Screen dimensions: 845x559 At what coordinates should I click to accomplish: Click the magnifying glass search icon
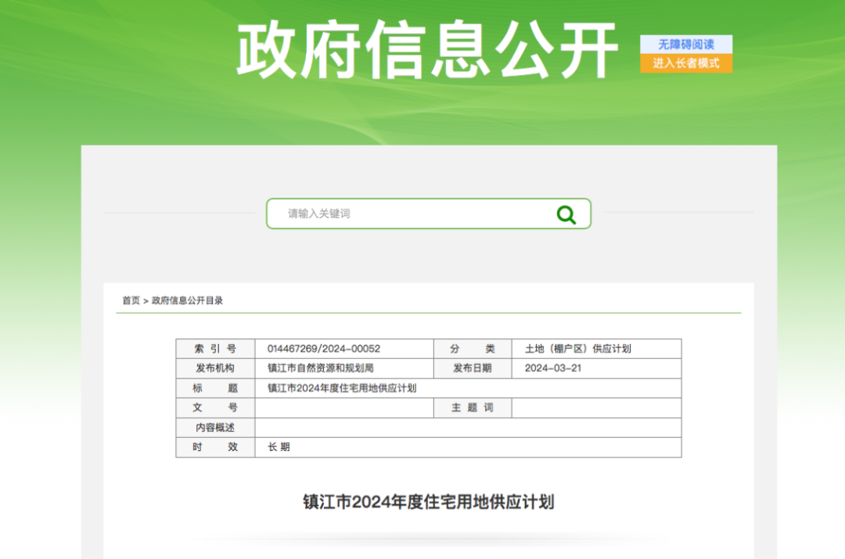pyautogui.click(x=565, y=213)
